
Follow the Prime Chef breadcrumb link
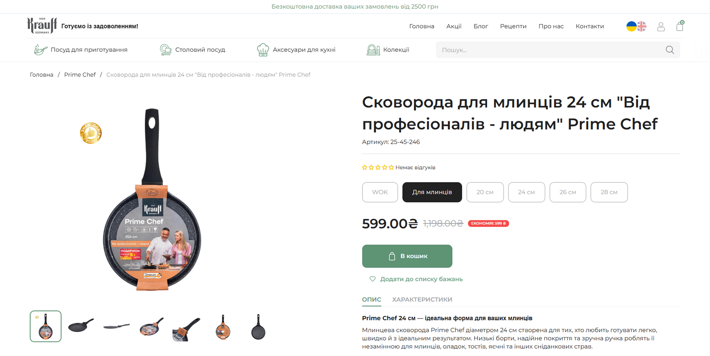[x=80, y=75]
